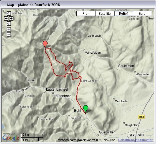Click the Guebwiller town label

107,132
